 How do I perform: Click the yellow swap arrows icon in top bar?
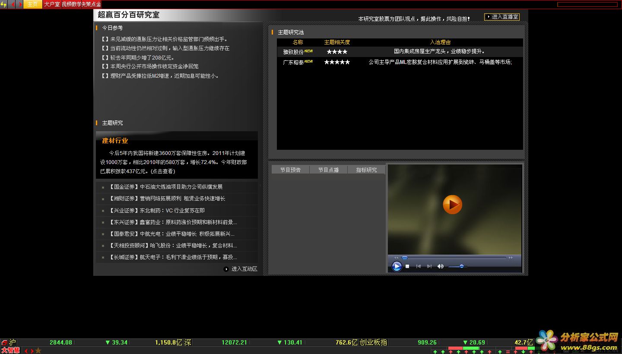(4, 4)
